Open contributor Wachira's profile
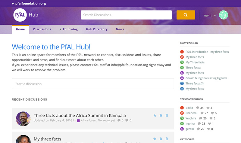This screenshot has height=143, width=241. click(191, 118)
